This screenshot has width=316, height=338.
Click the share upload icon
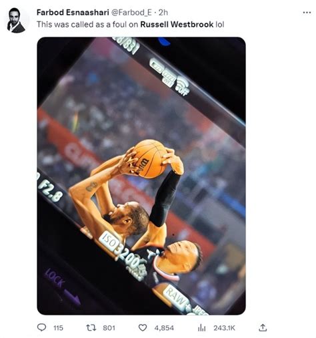pyautogui.click(x=263, y=327)
